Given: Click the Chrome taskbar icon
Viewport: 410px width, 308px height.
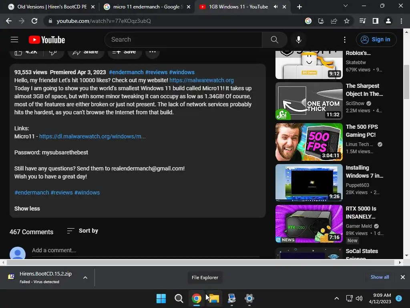Looking at the screenshot, I should pos(196,298).
